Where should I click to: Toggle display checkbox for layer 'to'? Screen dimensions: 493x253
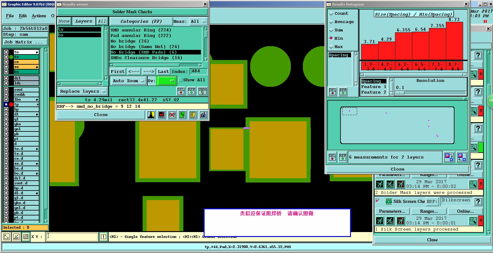coord(6,52)
